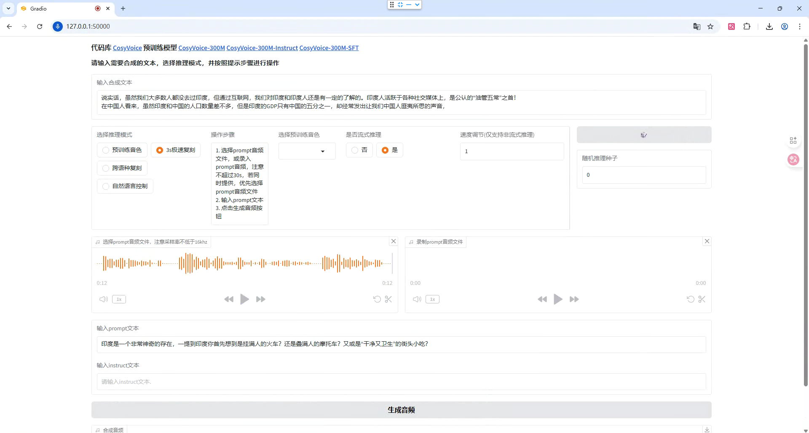The image size is (809, 433).
Task: Trim recorded prompt audio with scissors icon
Action: (702, 299)
